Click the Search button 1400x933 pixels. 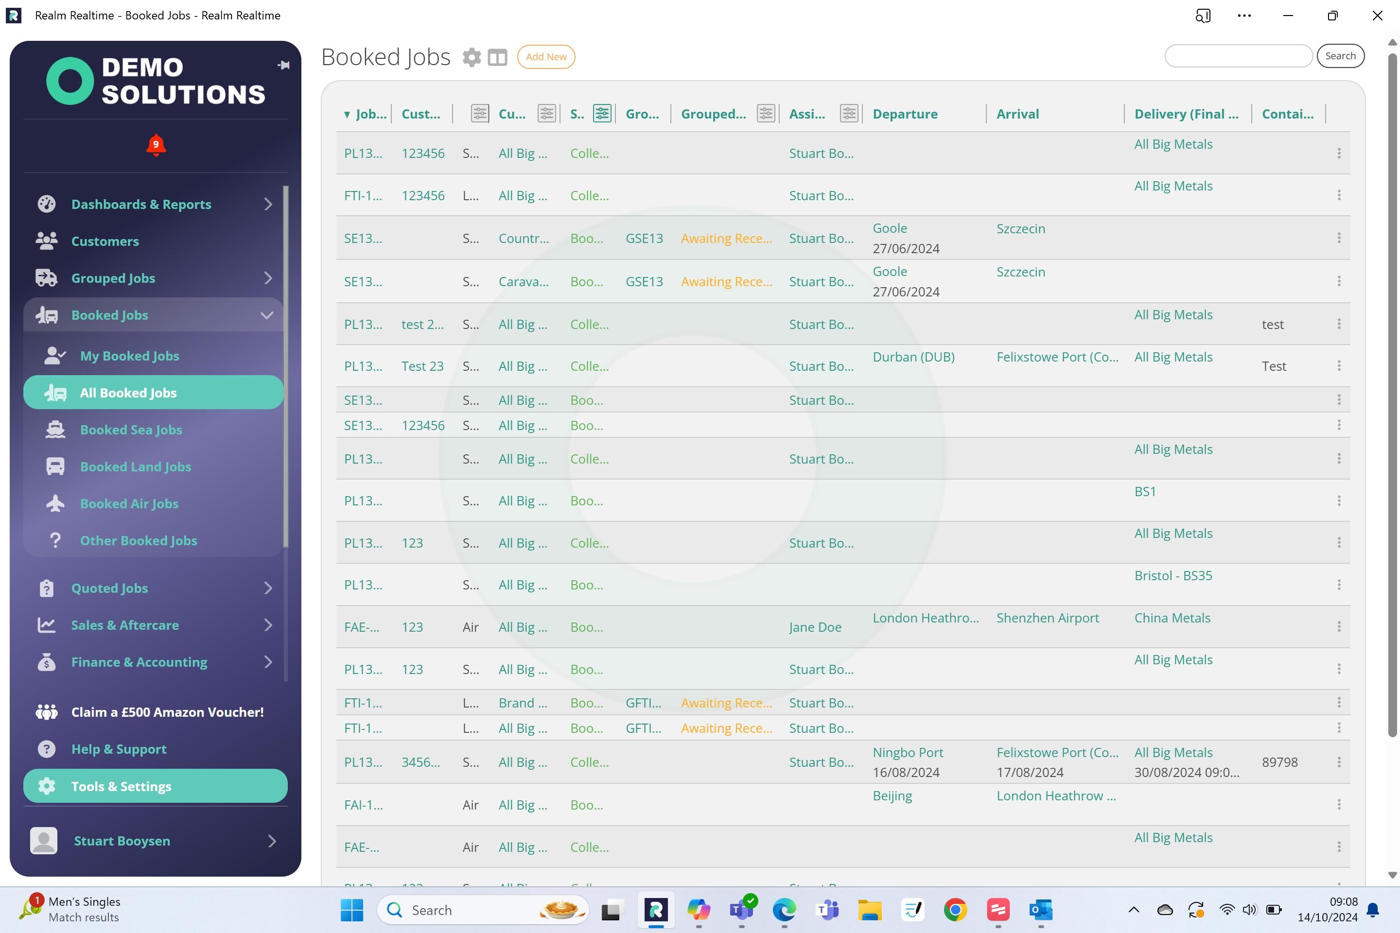click(1340, 56)
